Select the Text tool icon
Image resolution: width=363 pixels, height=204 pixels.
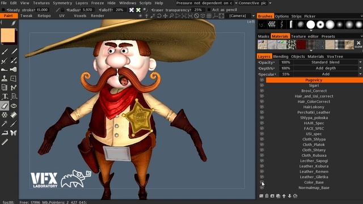pyautogui.click(x=5, y=96)
